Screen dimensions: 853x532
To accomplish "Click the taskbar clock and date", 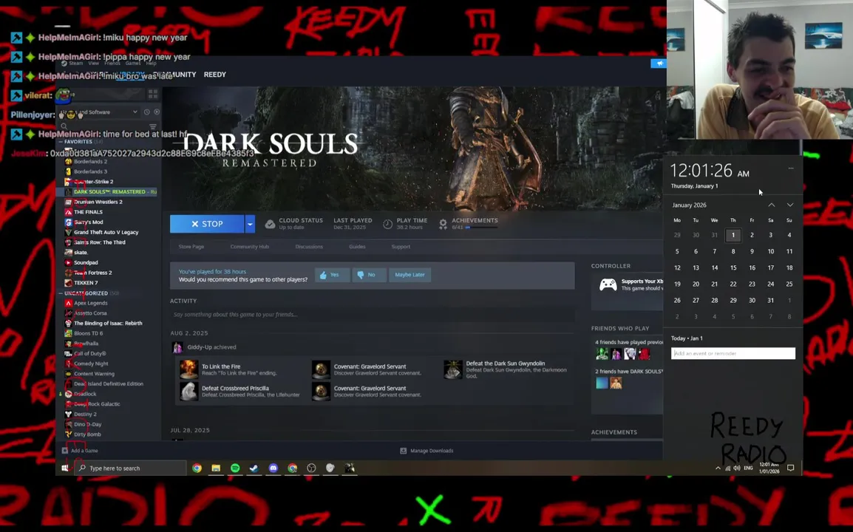I will 769,468.
